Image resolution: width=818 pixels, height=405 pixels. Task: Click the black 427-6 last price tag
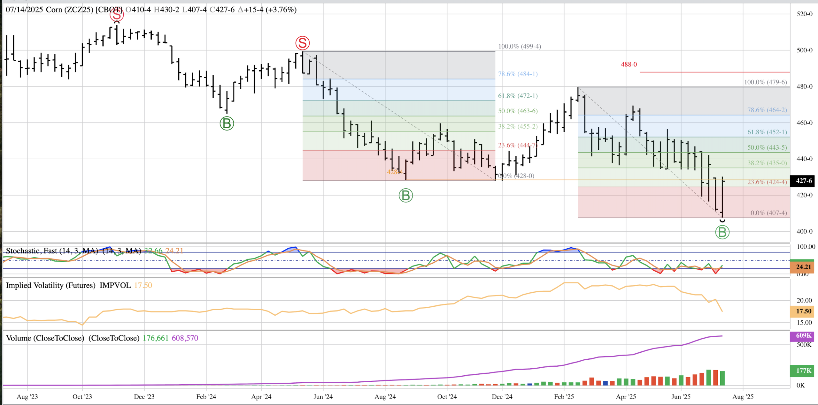pos(803,181)
